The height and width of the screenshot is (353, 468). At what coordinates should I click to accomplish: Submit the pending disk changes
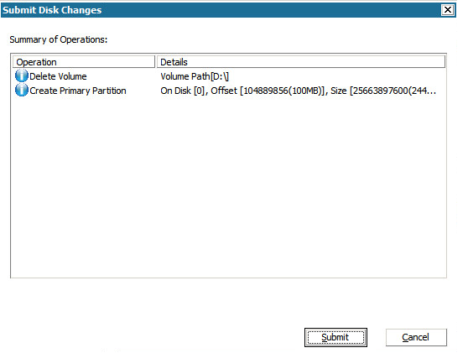[335, 337]
